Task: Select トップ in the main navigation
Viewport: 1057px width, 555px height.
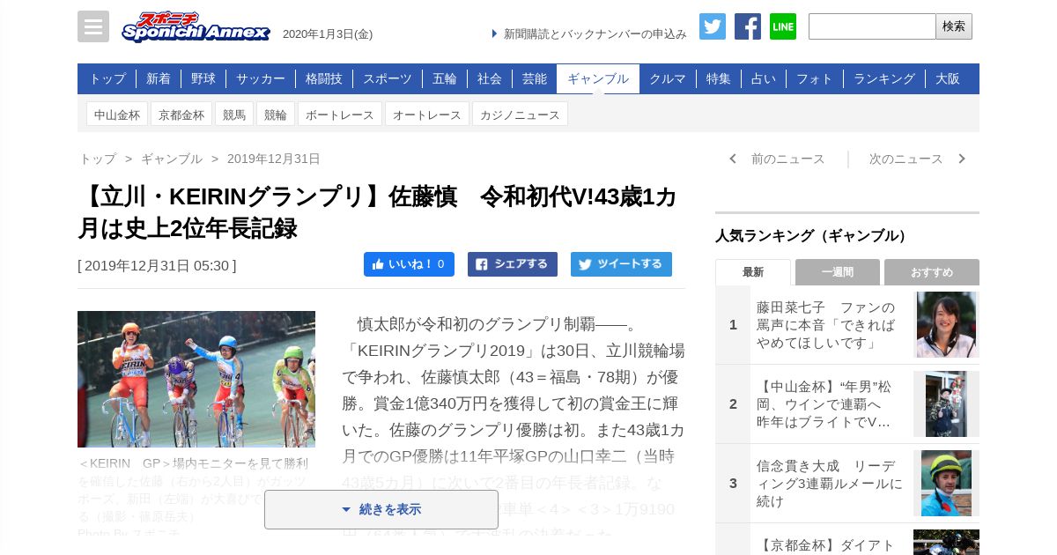Action: 107,78
